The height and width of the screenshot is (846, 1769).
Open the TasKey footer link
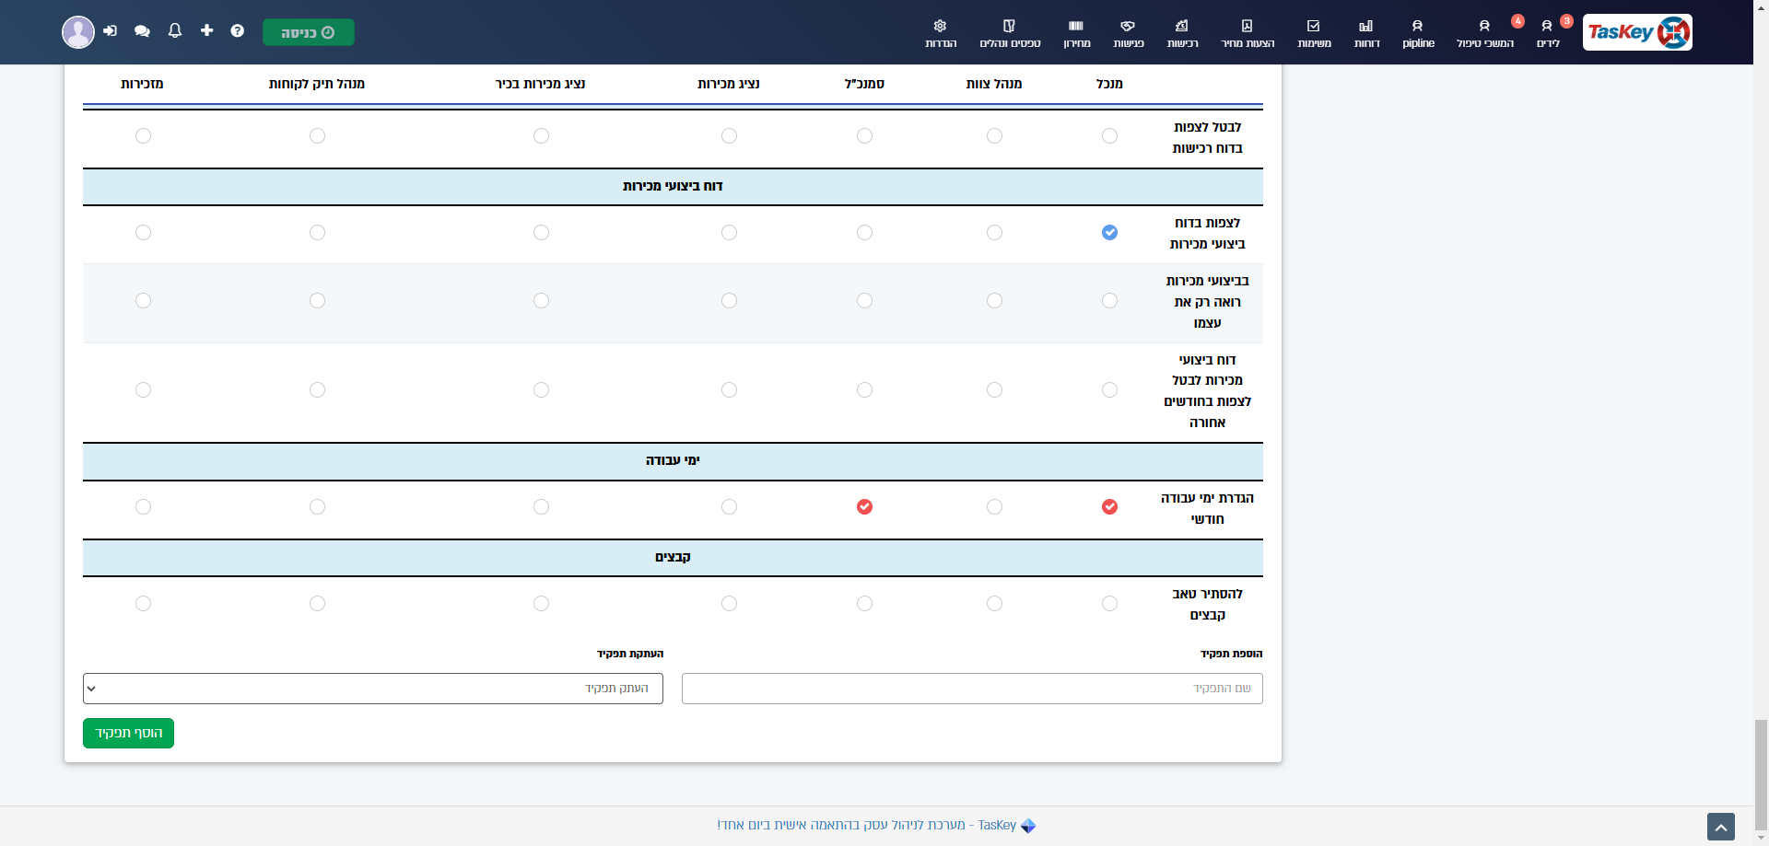tap(875, 825)
